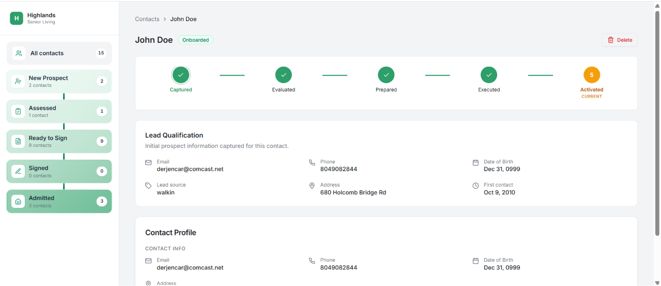661x286 pixels.
Task: Click the Lead Qualification Date of Birth calendar icon
Action: 475,162
